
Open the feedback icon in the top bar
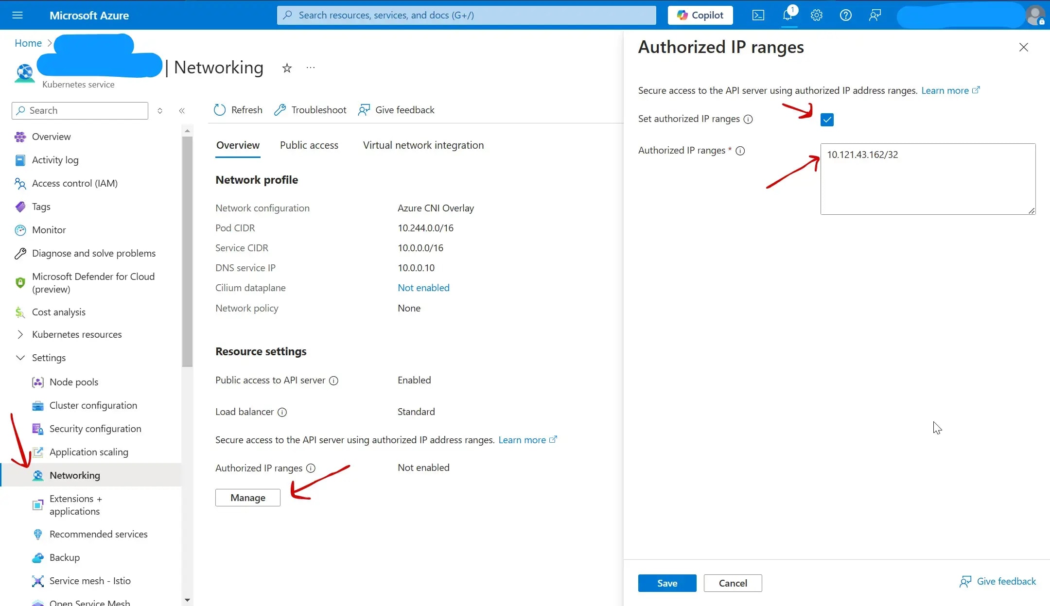pyautogui.click(x=875, y=15)
